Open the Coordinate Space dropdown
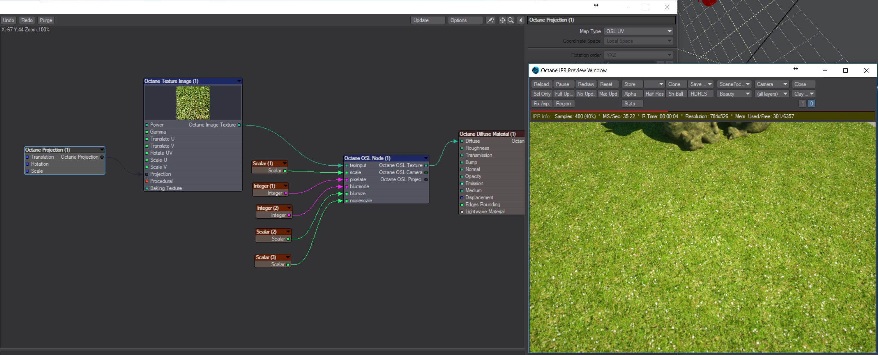The image size is (878, 355). (639, 41)
